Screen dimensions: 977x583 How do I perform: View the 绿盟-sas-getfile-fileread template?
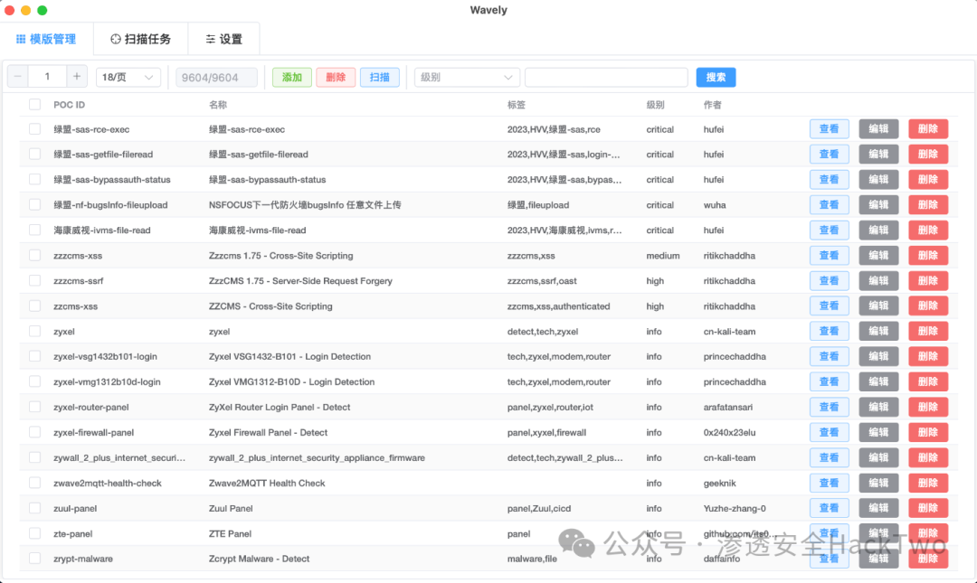(829, 154)
